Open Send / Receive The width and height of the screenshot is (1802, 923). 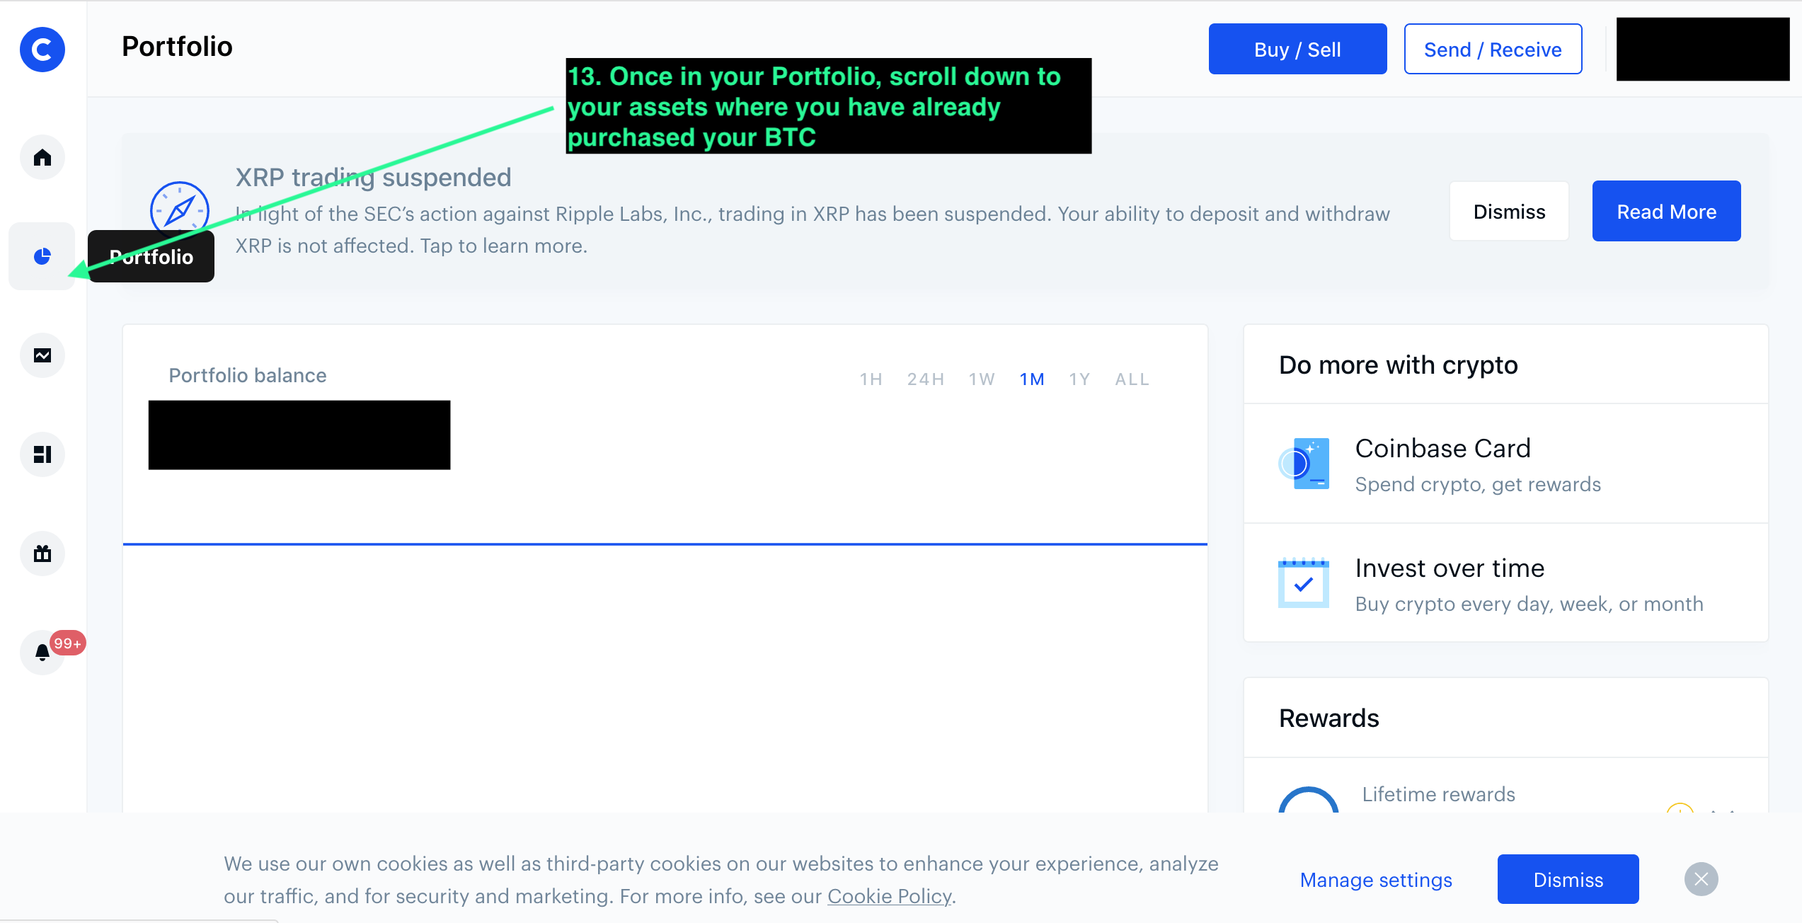[x=1493, y=49]
